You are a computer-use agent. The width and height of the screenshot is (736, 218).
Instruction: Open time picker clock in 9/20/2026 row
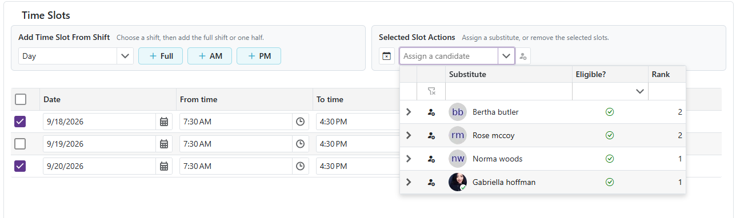pyautogui.click(x=301, y=166)
